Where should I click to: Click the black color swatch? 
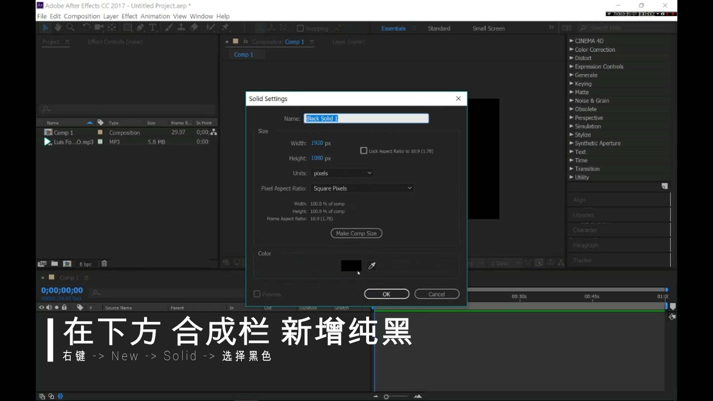[x=351, y=265]
